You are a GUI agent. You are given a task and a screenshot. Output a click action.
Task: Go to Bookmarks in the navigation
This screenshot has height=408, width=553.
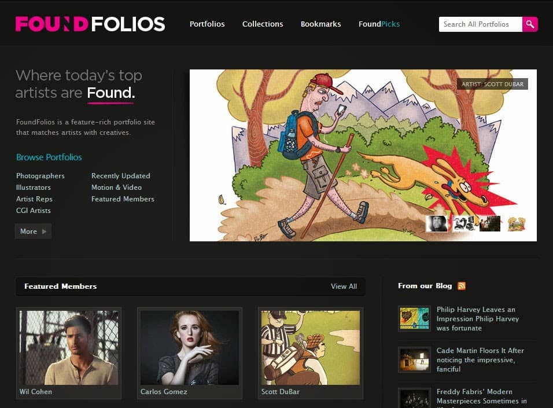320,24
